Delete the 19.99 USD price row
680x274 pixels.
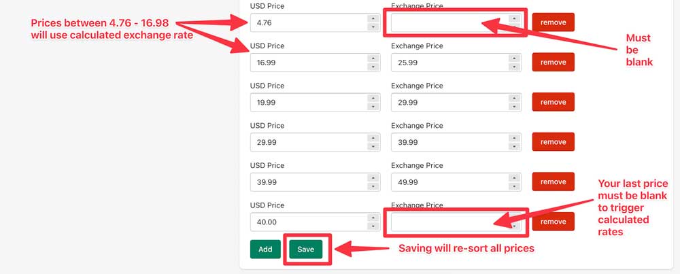point(553,102)
